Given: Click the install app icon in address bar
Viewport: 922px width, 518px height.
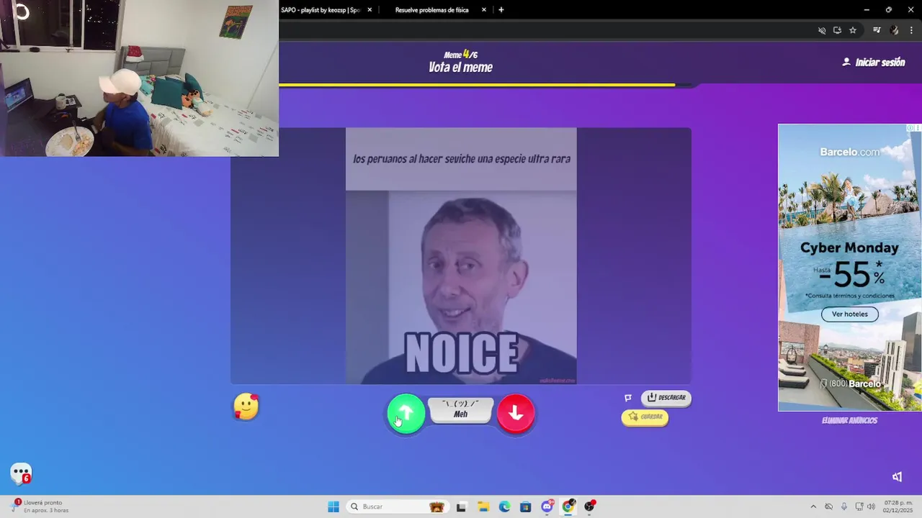Looking at the screenshot, I should click(837, 30).
